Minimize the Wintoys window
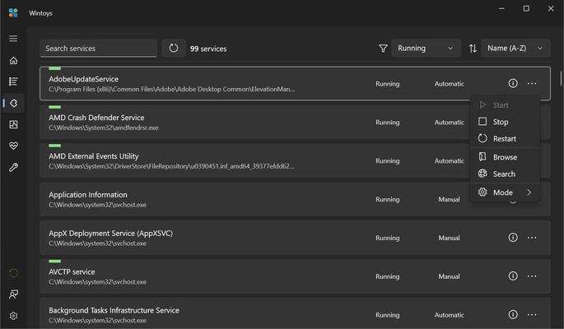 coord(501,8)
